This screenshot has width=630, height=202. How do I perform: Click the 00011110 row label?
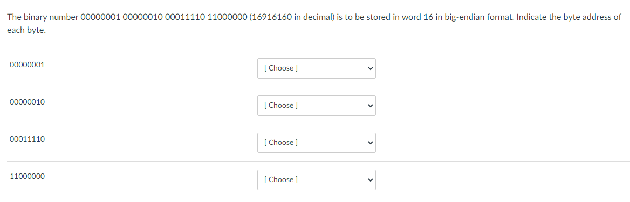pyautogui.click(x=28, y=140)
